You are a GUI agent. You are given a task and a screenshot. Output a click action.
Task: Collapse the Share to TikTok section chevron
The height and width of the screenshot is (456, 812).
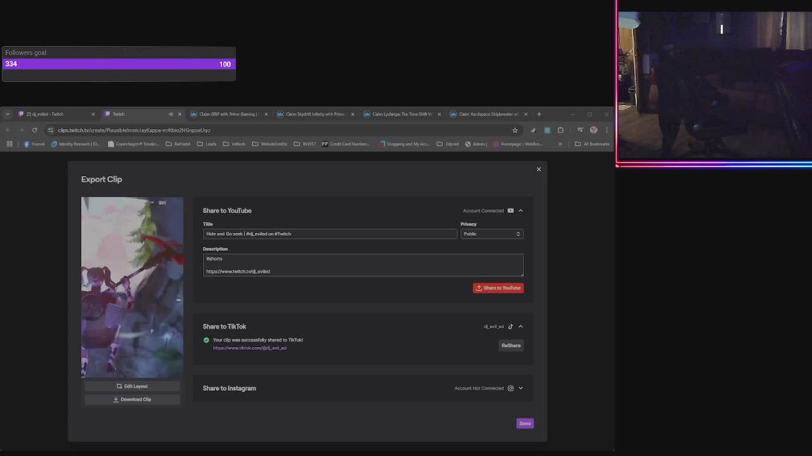[x=521, y=326]
